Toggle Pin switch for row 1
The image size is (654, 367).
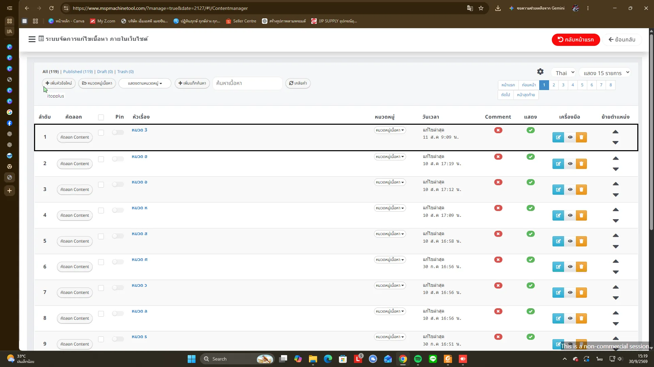pyautogui.click(x=118, y=132)
